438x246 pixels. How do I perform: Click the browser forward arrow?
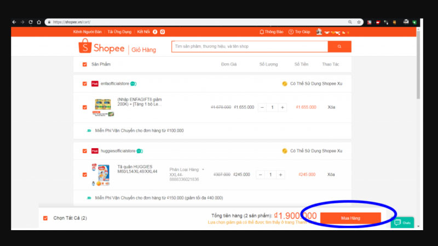pyautogui.click(x=22, y=22)
